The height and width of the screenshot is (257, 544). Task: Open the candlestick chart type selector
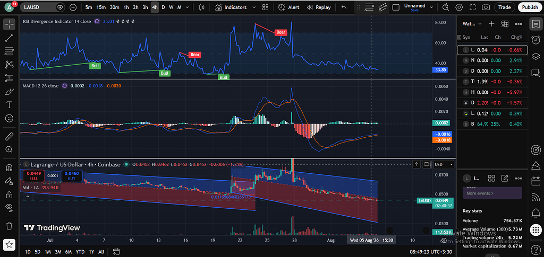pyautogui.click(x=202, y=7)
